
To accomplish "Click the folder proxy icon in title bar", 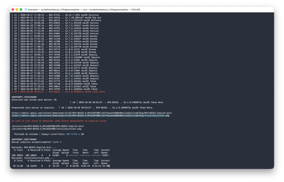I will pos(26,10).
